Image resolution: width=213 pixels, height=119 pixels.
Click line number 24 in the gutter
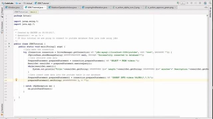(6, 80)
